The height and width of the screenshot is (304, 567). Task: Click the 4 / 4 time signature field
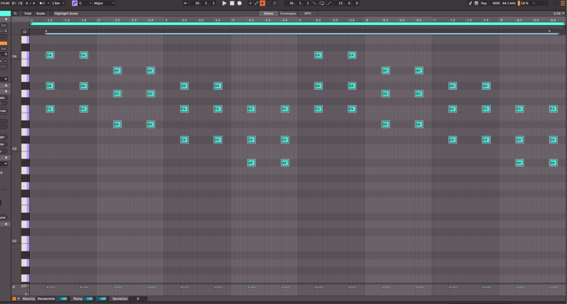click(x=30, y=3)
